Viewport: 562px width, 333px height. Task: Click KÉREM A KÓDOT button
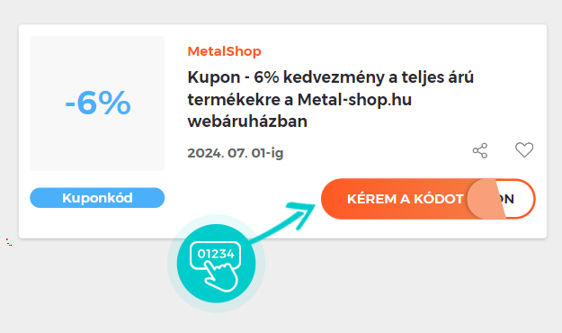pos(405,199)
